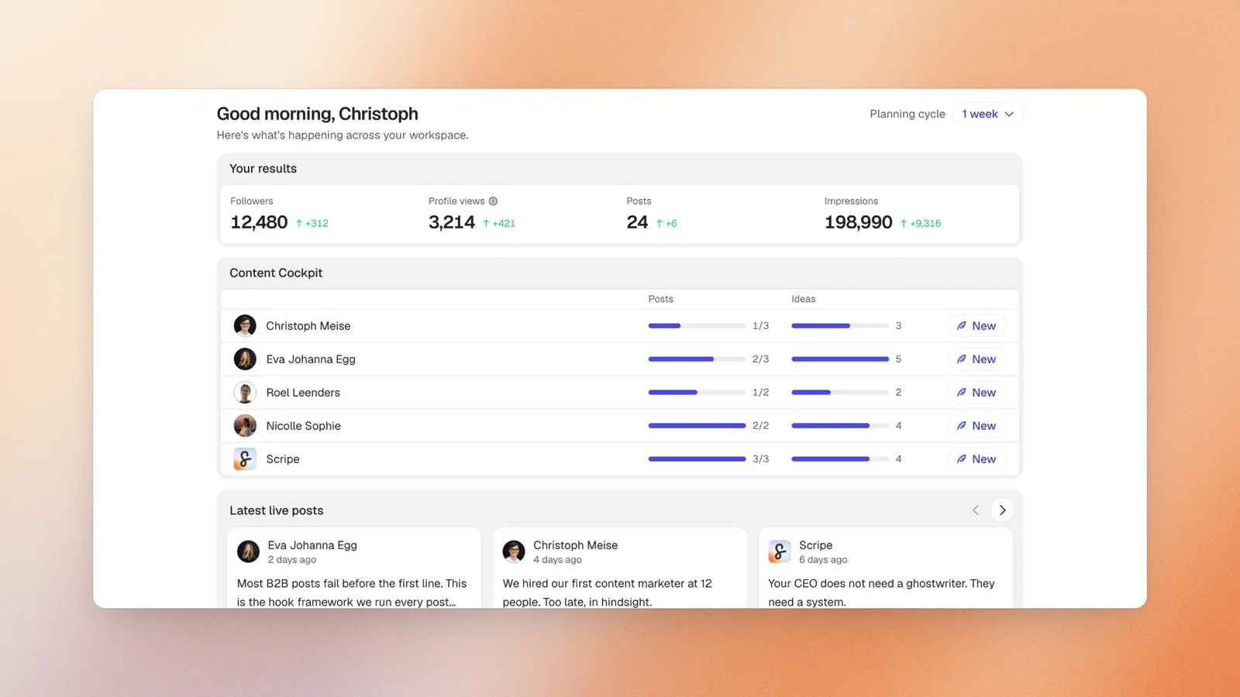Click Nicolle Sophie's ideas progress bar
This screenshot has width=1240, height=697.
(840, 426)
